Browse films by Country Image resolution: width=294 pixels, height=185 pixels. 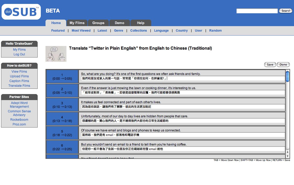point(182,31)
